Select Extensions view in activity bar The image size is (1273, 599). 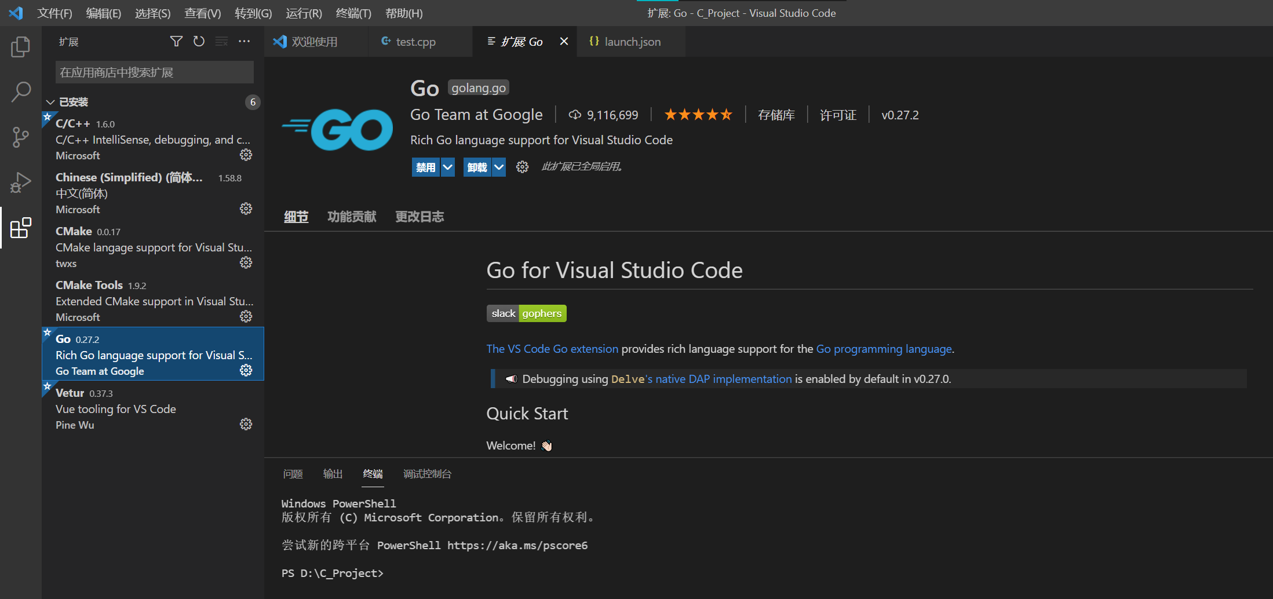click(x=21, y=228)
